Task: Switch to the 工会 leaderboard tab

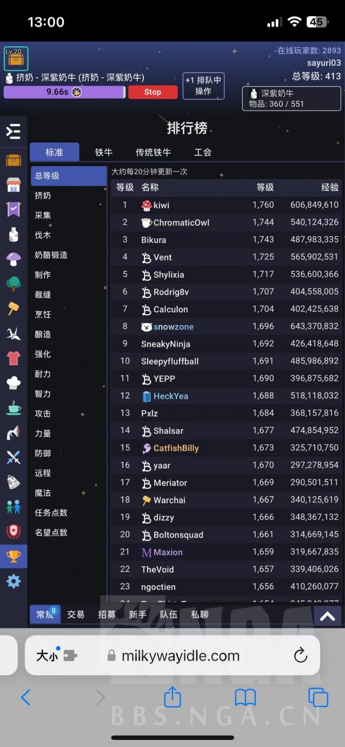Action: [202, 152]
